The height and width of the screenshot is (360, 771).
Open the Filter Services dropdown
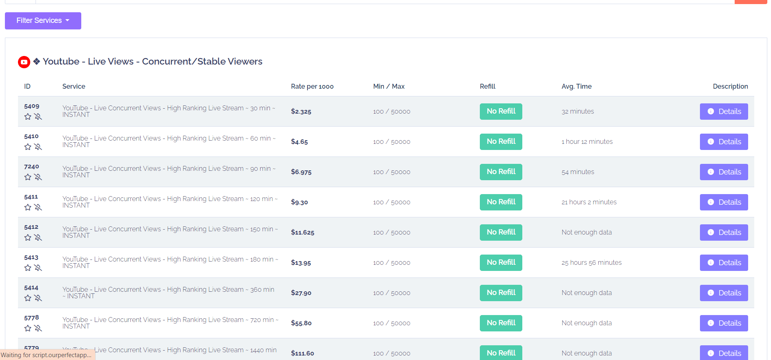[x=43, y=21]
